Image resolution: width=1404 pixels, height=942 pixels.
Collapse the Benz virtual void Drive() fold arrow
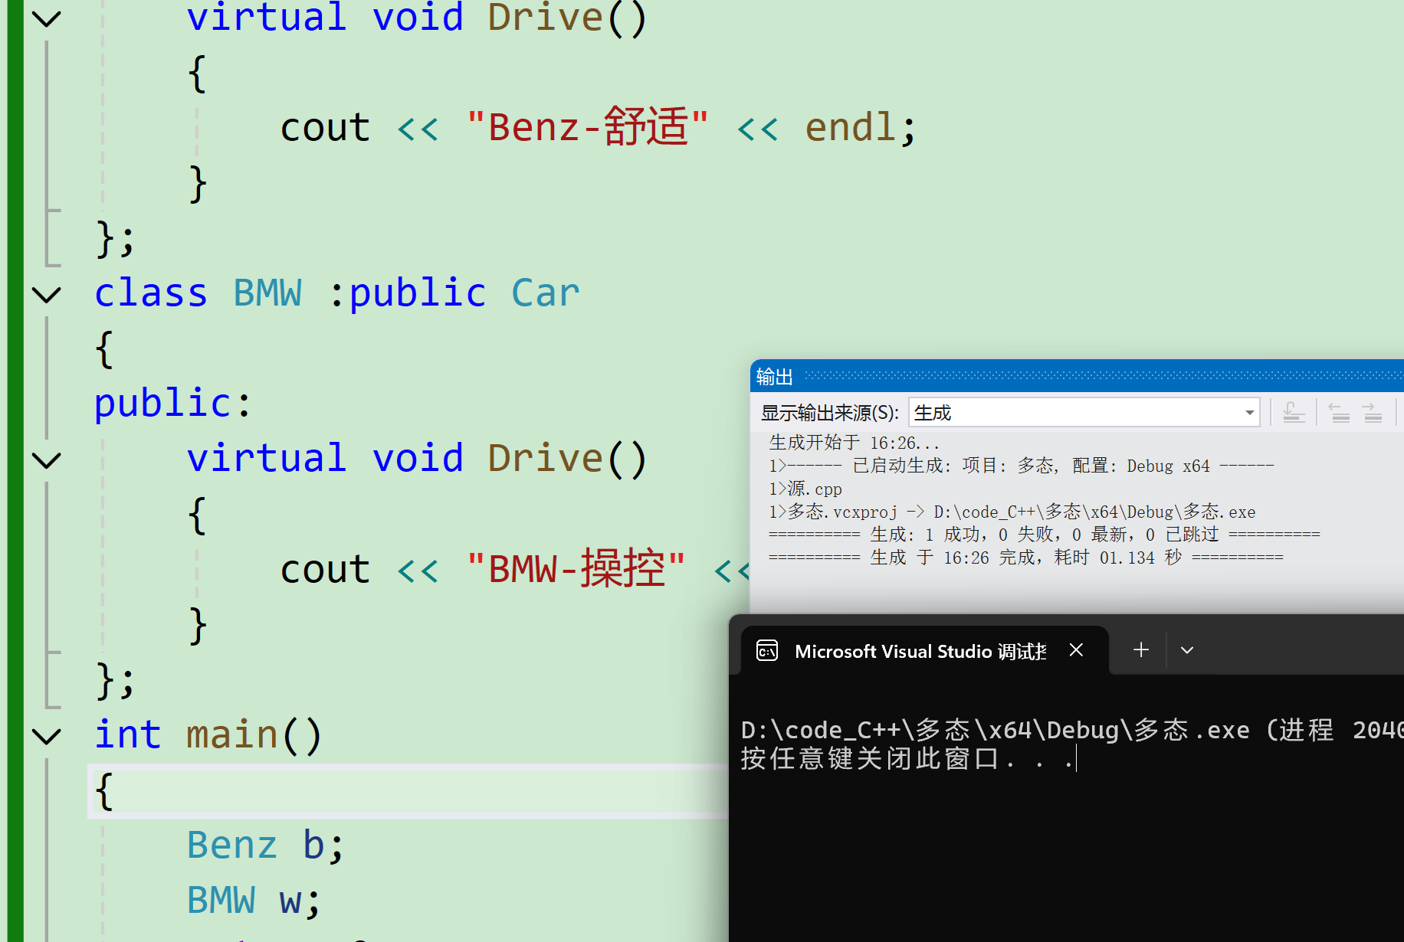click(x=47, y=18)
